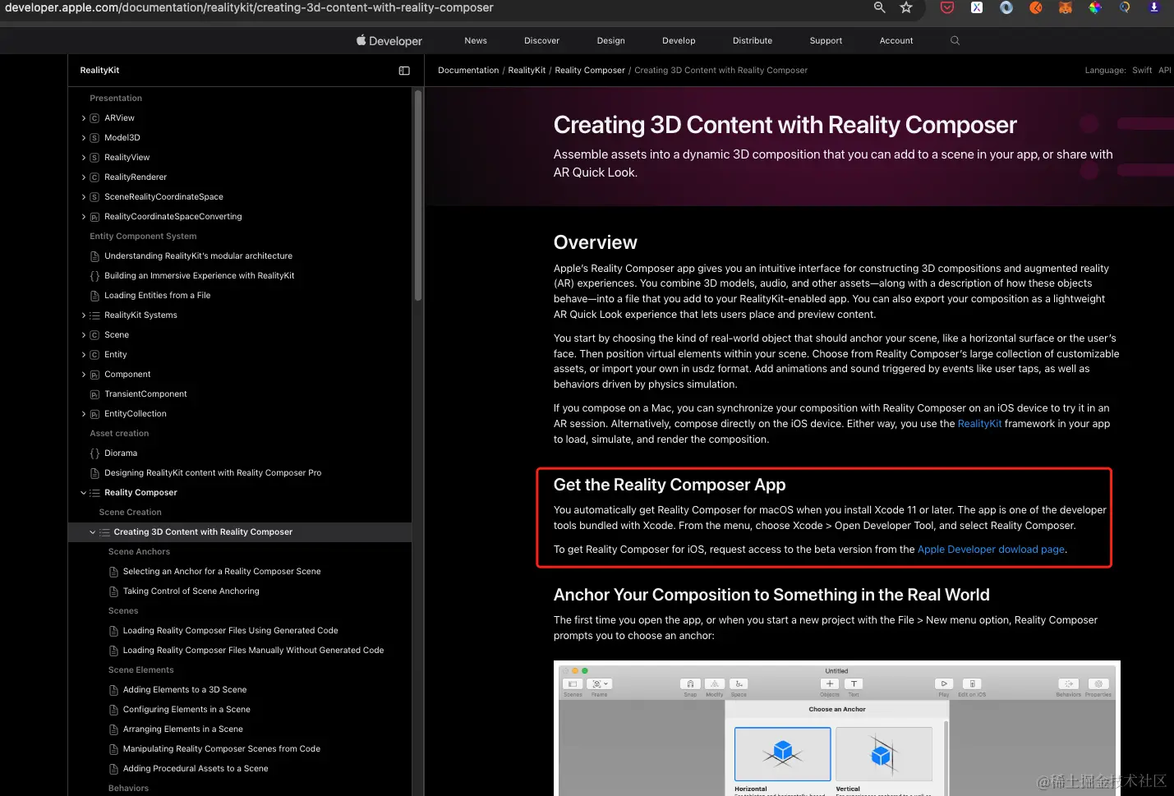
Task: Open the Frame dropdown in screenshot
Action: tap(601, 683)
